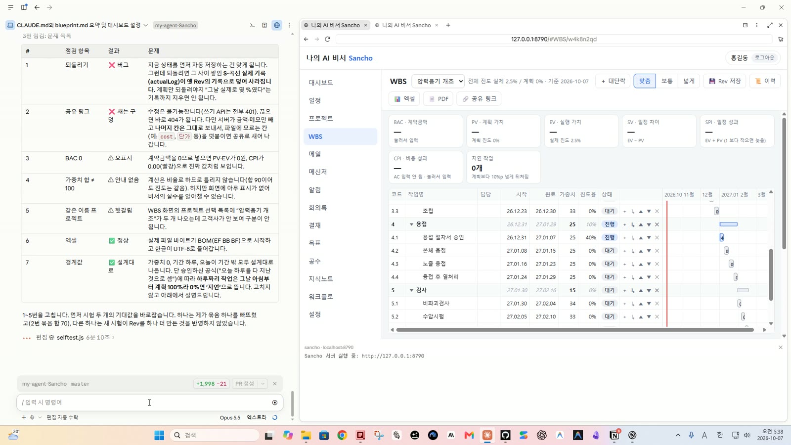Click the Gantt bar for row 4 용접
791x445 pixels.
(x=728, y=224)
